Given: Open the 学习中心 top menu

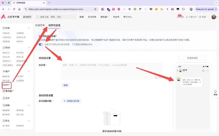Looking at the screenshot, I should point(127,17).
